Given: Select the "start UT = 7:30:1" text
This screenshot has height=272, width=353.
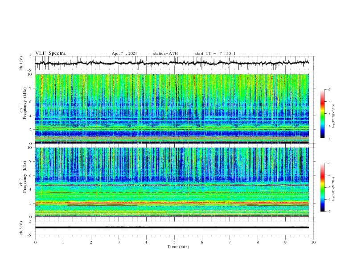Looking at the screenshot, I should pyautogui.click(x=215, y=53).
